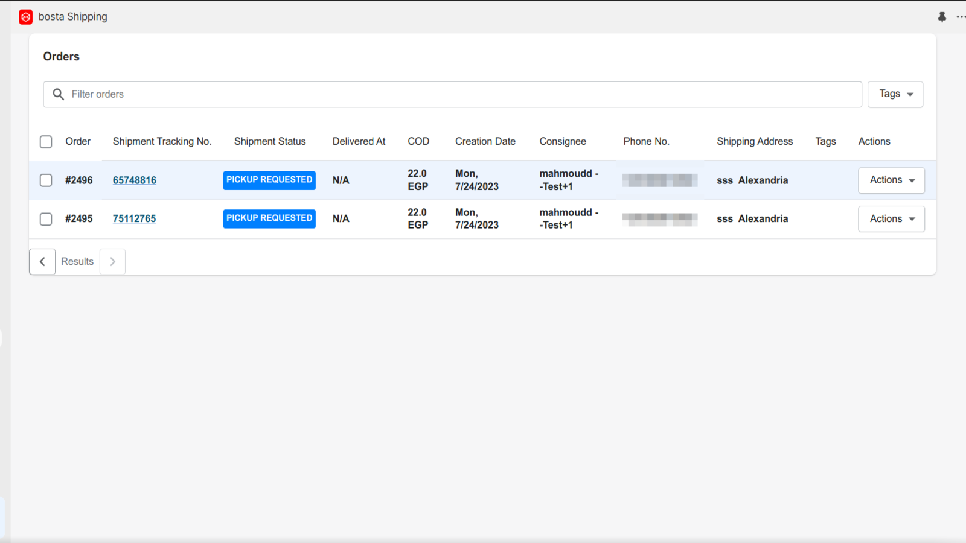This screenshot has width=966, height=543.
Task: Go to next results page arrow
Action: pyautogui.click(x=112, y=262)
